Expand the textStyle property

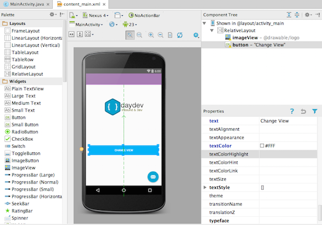click(x=205, y=187)
